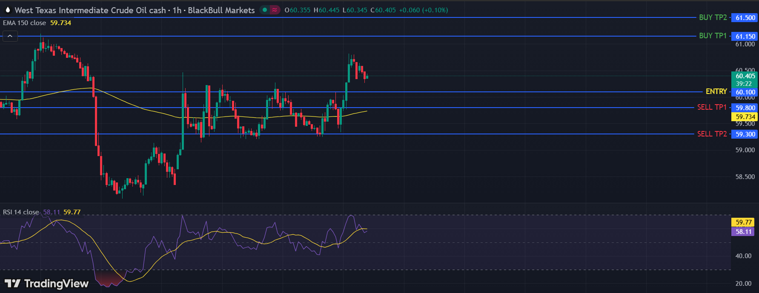Click the pink approximate-data indicator icon
Screen dimensions: 759x293
[x=275, y=10]
